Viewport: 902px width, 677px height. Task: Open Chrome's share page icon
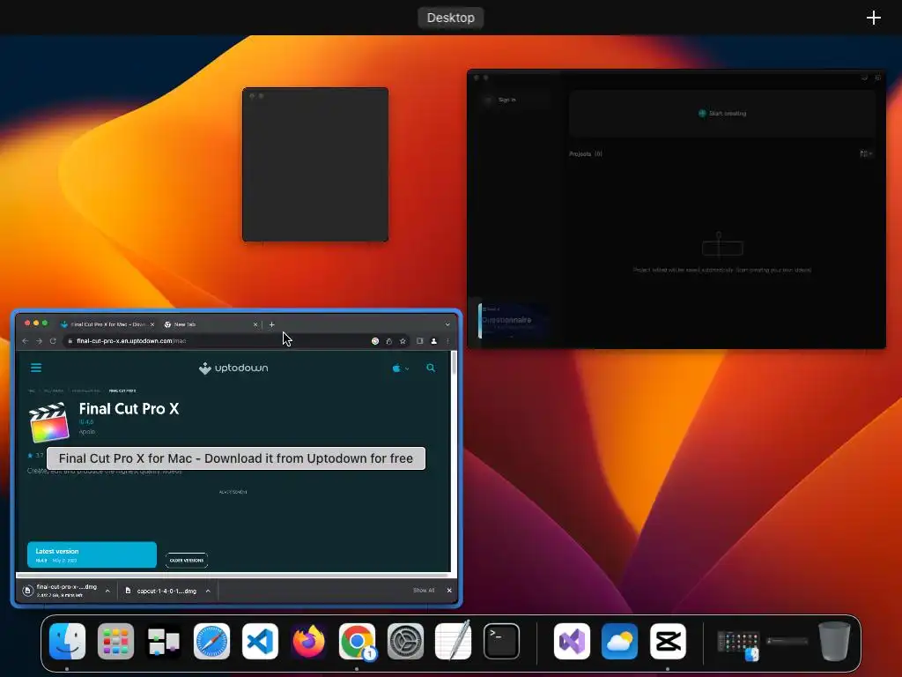388,341
